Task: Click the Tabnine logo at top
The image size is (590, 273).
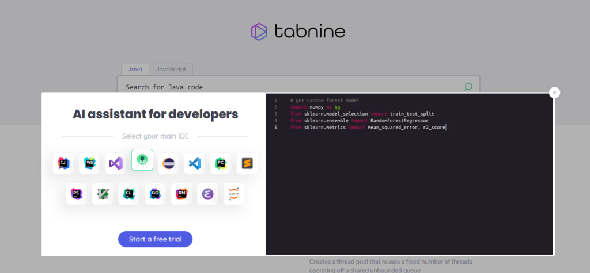Action: pyautogui.click(x=298, y=32)
